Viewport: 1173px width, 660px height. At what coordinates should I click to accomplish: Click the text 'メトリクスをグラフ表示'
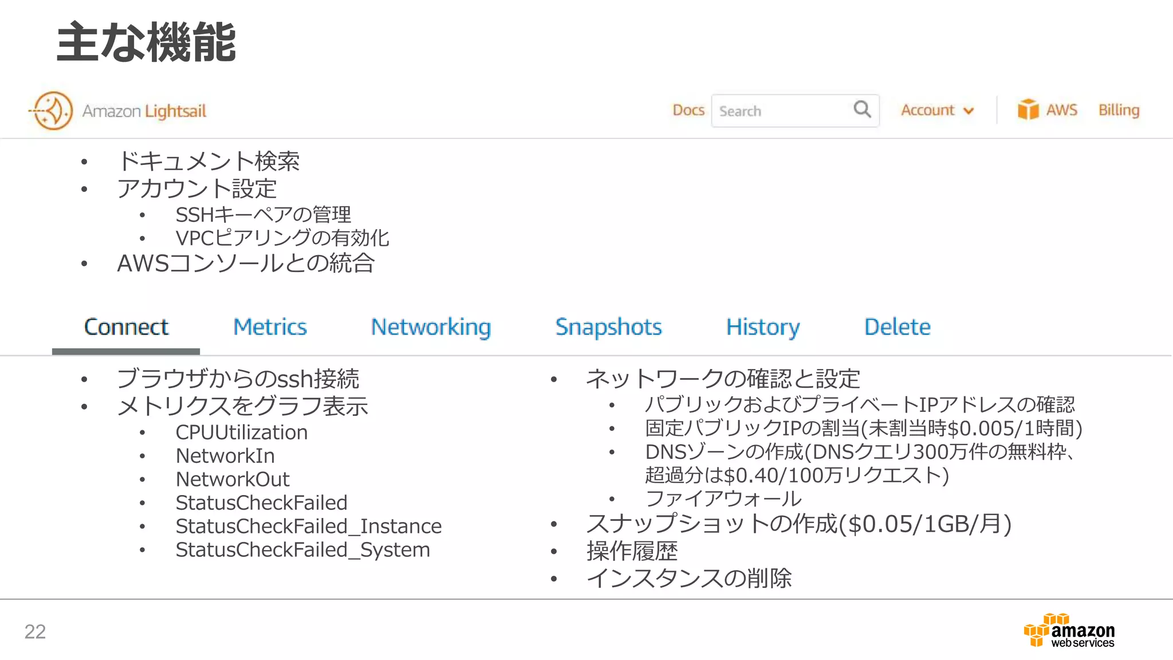coord(242,406)
